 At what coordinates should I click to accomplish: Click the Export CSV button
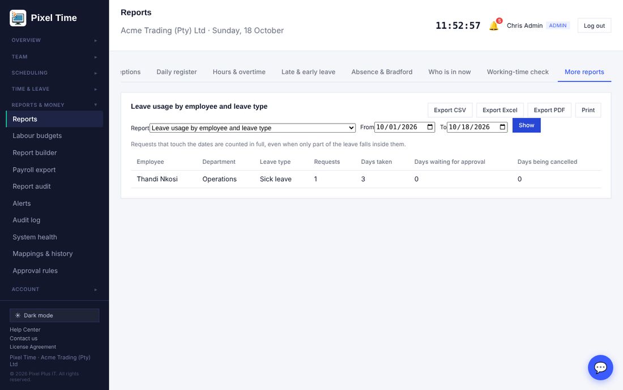[x=450, y=110]
